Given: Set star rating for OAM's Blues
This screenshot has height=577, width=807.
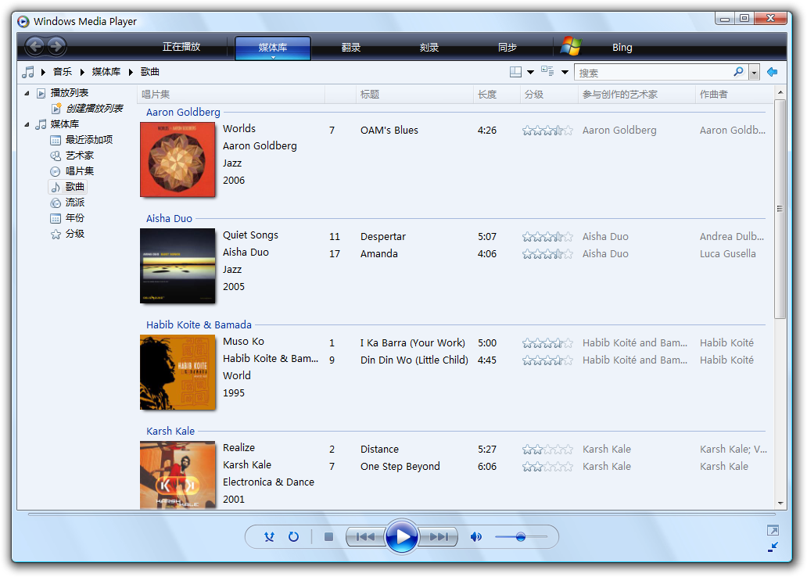Looking at the screenshot, I should click(x=547, y=131).
